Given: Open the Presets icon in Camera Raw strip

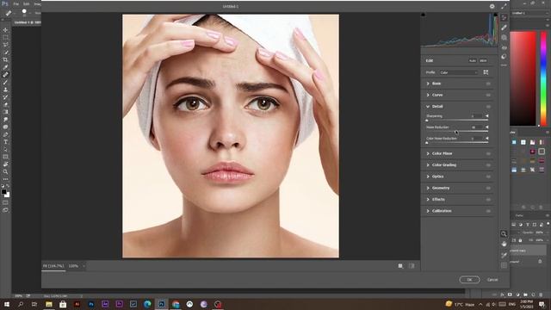Looking at the screenshot, I should [x=504, y=56].
